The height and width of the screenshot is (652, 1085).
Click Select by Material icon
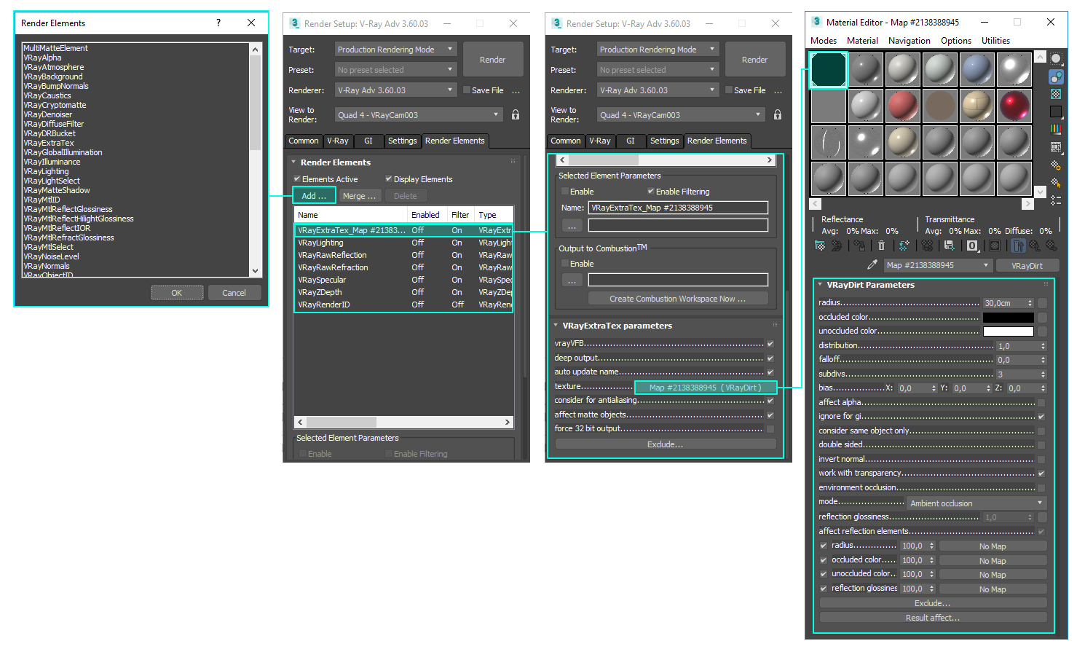tap(1056, 182)
